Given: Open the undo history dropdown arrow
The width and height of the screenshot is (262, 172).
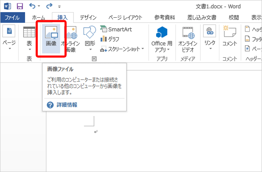Looking at the screenshot, I should point(39,6).
